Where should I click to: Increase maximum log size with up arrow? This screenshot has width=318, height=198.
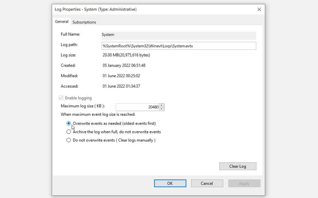[x=162, y=105]
